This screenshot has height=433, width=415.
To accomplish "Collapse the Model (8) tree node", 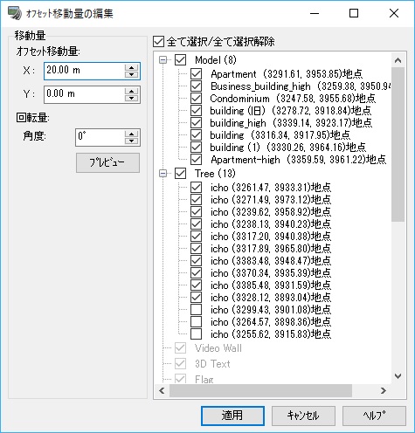I will click(163, 60).
